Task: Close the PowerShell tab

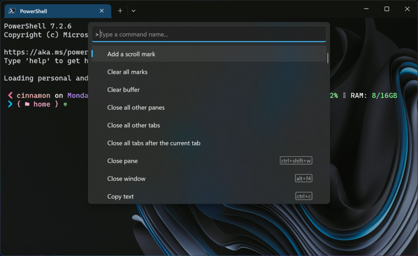Action: tap(102, 11)
